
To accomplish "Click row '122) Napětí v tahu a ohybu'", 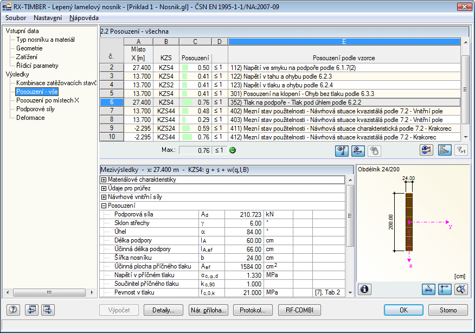I will 344,76.
